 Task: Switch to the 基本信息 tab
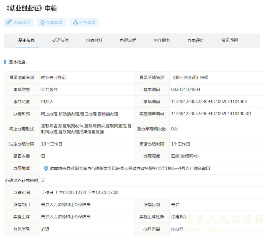(26, 40)
